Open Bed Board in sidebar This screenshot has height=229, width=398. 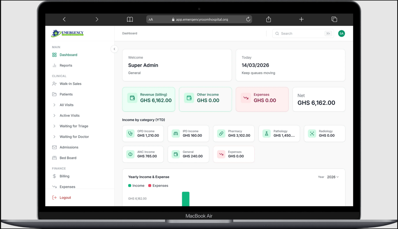68,158
